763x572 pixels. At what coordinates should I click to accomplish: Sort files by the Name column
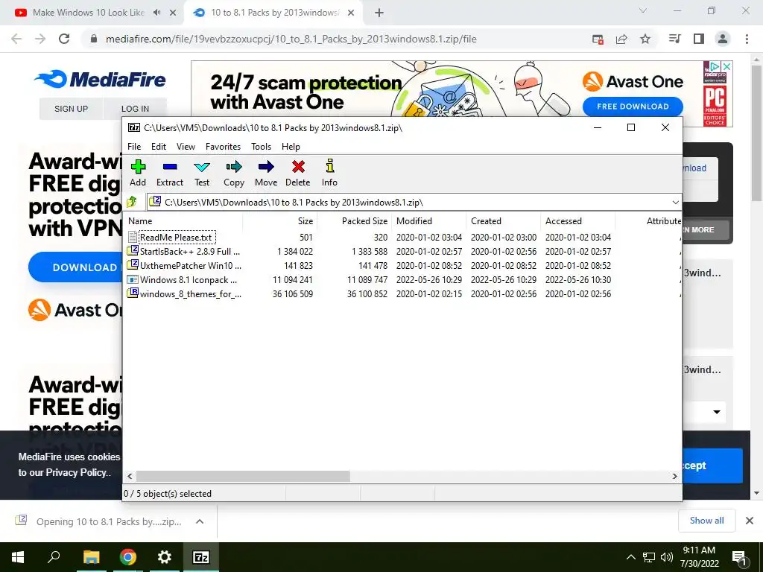coord(183,220)
